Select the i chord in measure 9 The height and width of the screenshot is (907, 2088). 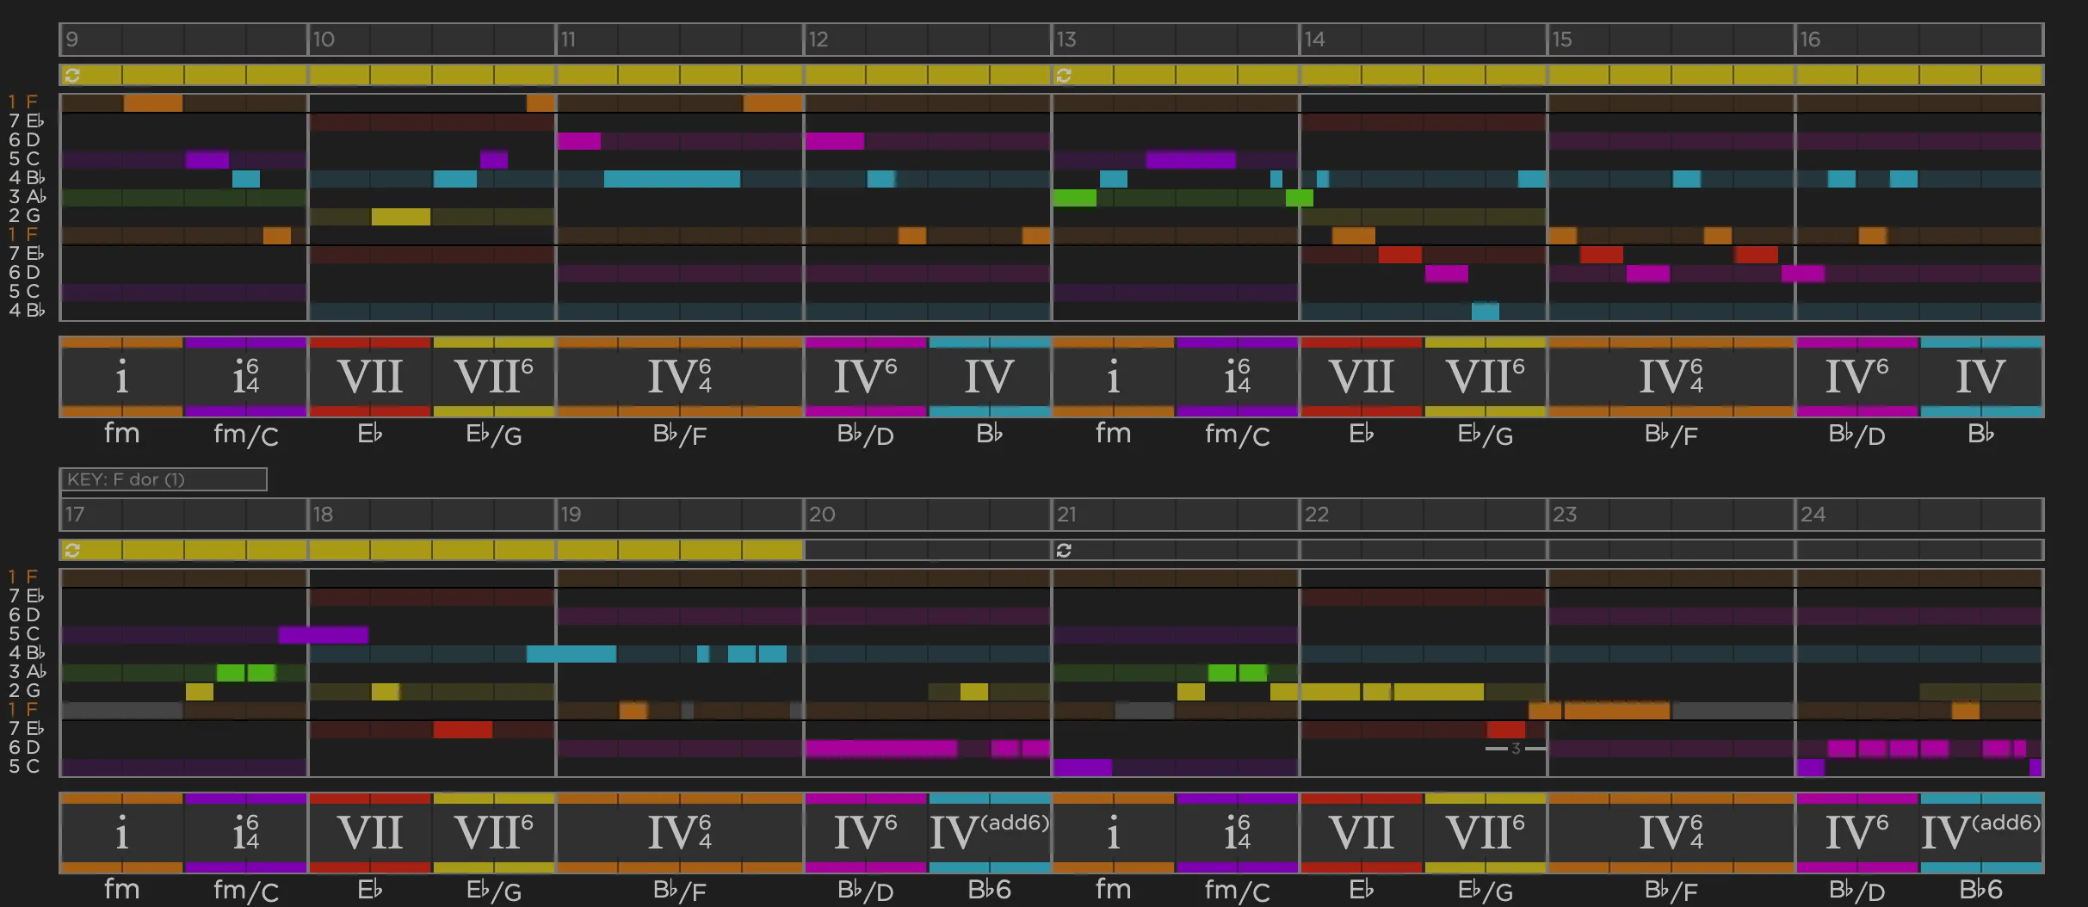(121, 377)
